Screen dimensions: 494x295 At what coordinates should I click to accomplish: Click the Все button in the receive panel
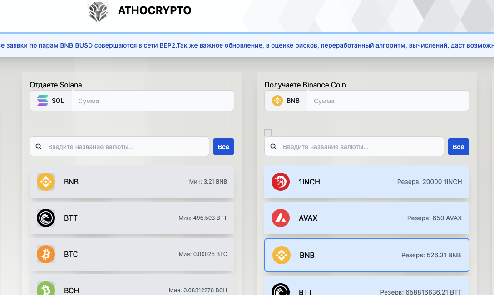[x=459, y=146]
